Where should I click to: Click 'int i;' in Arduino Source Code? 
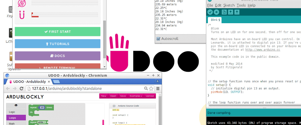[x=116, y=110]
